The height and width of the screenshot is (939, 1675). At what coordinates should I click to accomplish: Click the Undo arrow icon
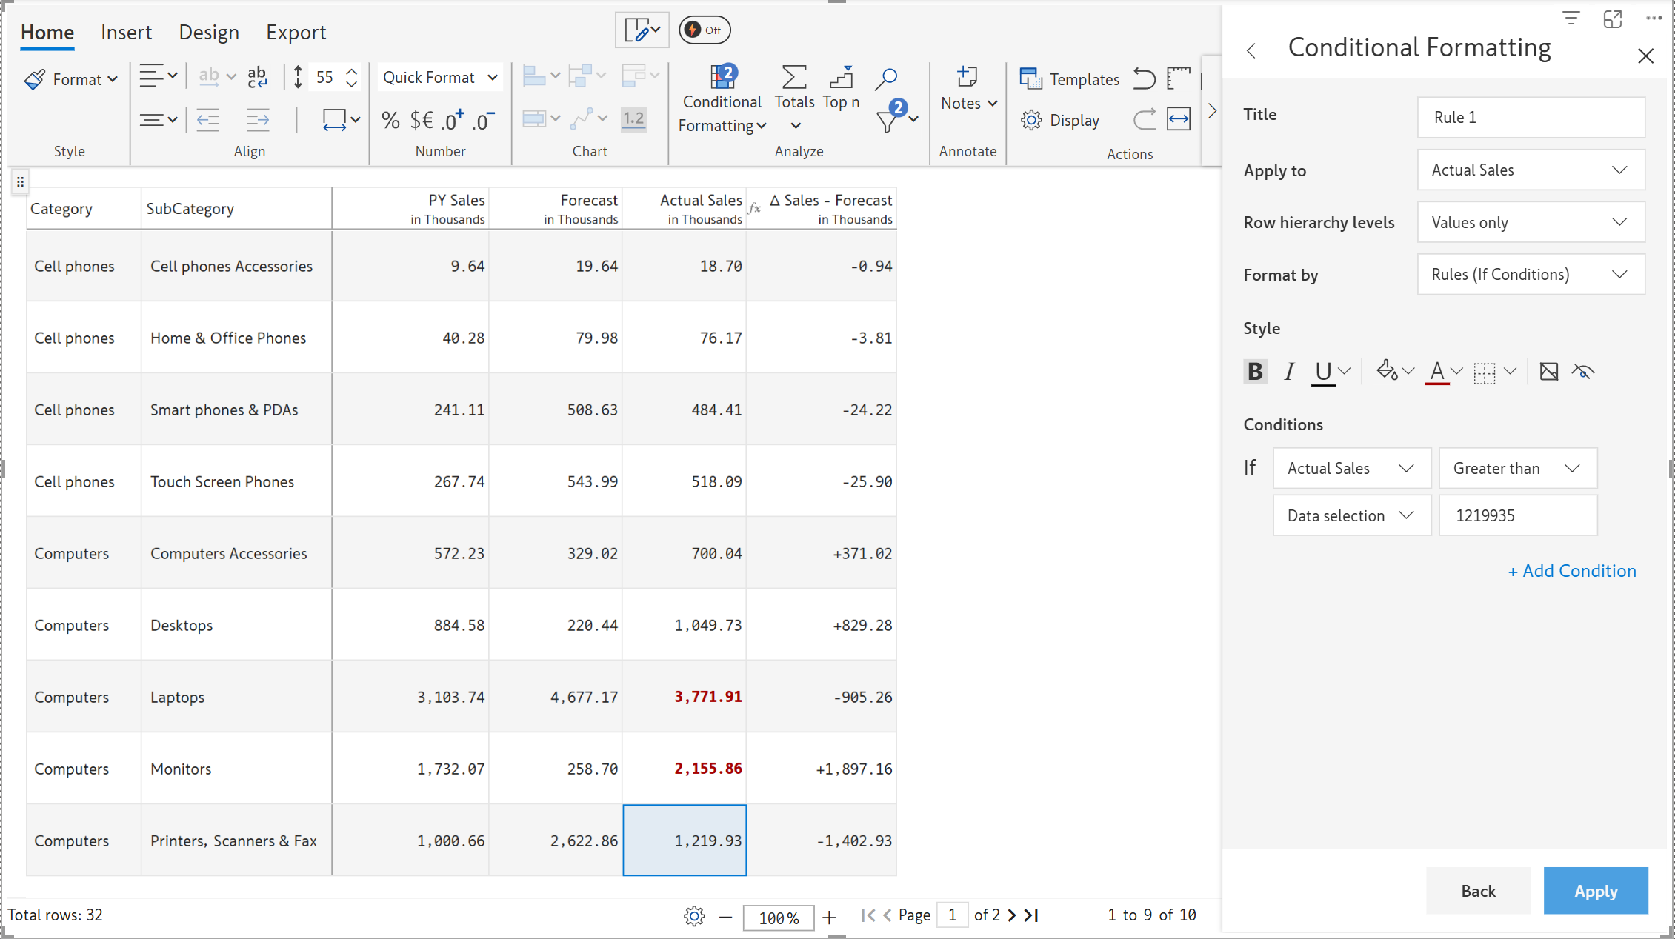click(x=1144, y=78)
